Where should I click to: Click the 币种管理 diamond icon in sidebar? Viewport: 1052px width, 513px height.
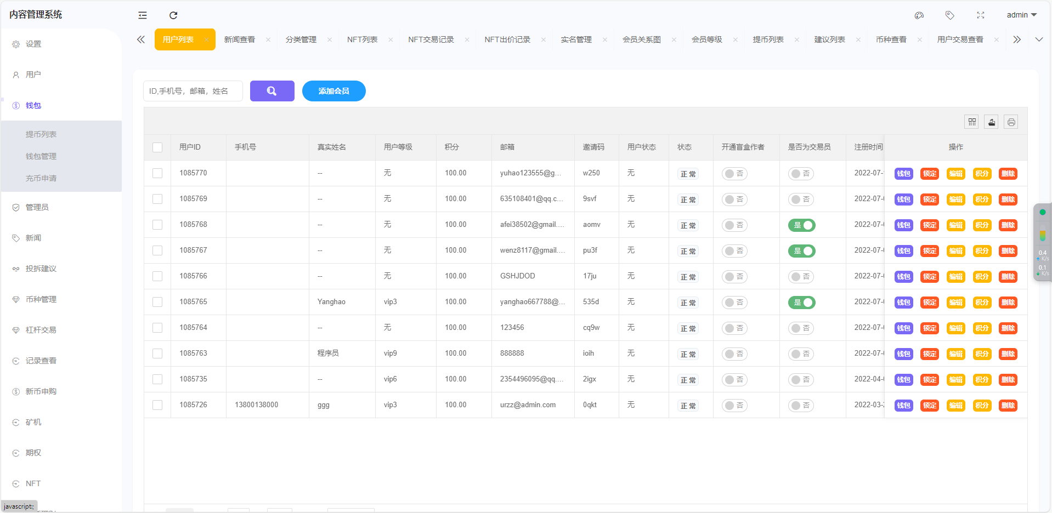16,299
